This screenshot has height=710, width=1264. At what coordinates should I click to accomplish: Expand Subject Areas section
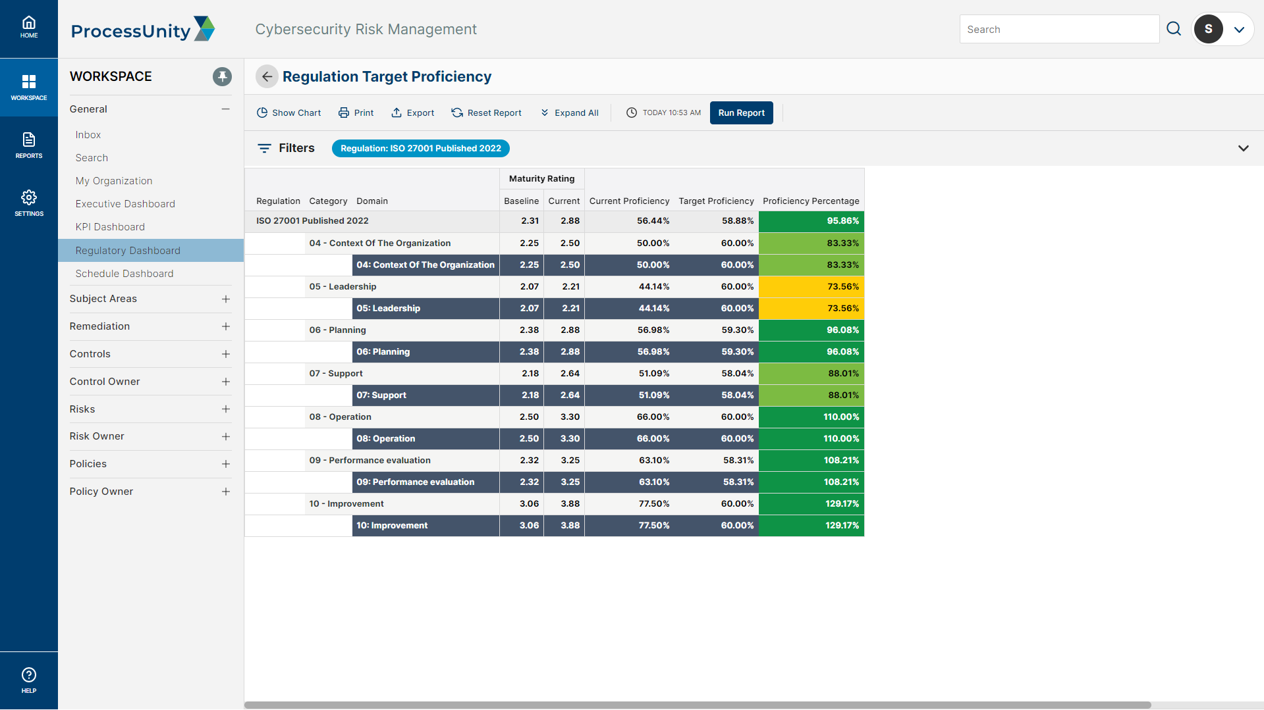click(226, 299)
